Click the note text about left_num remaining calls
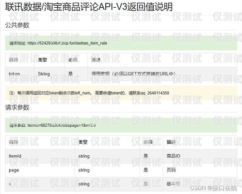The width and height of the screenshot is (242, 194). click(89, 93)
